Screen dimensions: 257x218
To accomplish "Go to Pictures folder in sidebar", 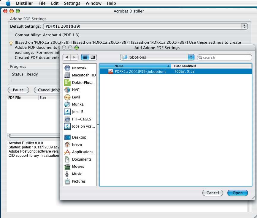I will (80, 181).
